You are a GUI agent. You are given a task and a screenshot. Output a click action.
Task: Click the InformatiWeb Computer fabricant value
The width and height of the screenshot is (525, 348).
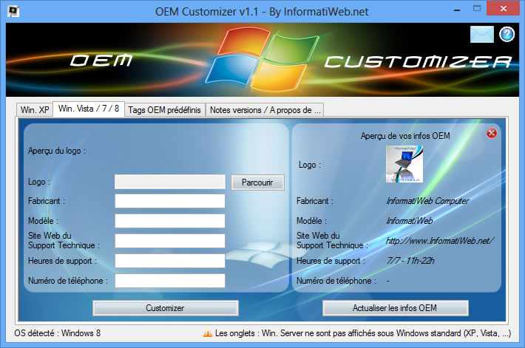427,201
